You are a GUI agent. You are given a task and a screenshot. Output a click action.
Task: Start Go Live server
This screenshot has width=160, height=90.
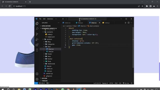tap(126, 83)
